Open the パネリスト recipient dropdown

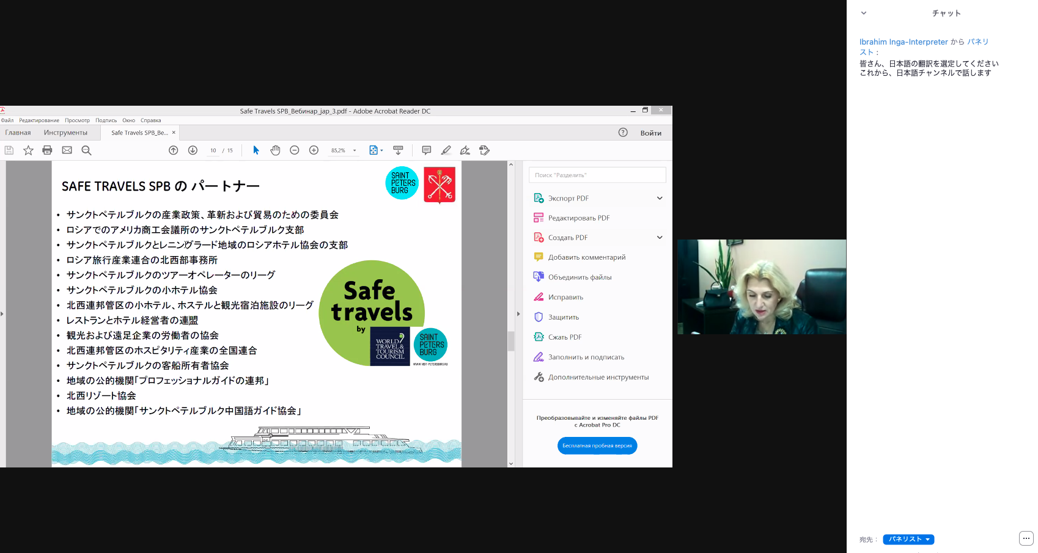point(908,540)
